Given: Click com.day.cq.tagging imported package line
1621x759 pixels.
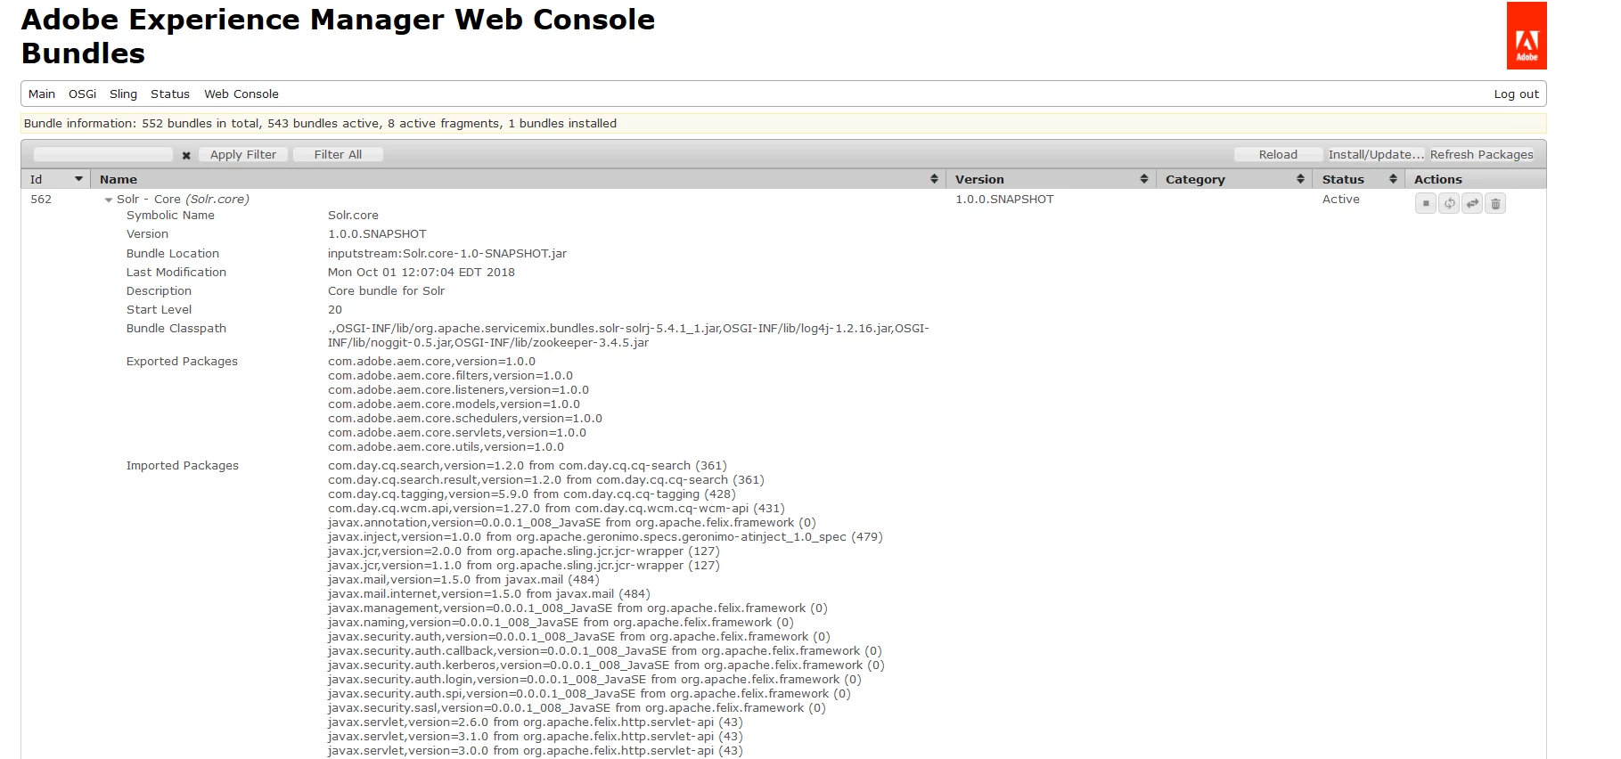Looking at the screenshot, I should coord(531,494).
